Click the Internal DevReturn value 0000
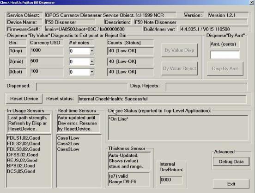 click(x=171, y=180)
